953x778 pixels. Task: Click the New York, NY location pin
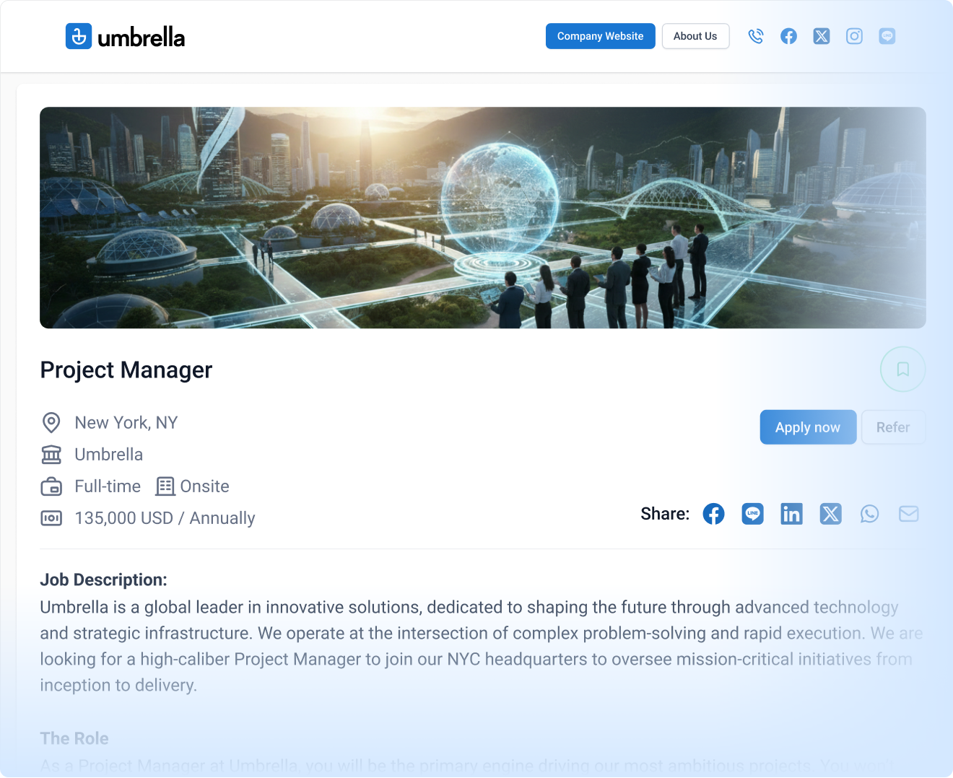51,423
